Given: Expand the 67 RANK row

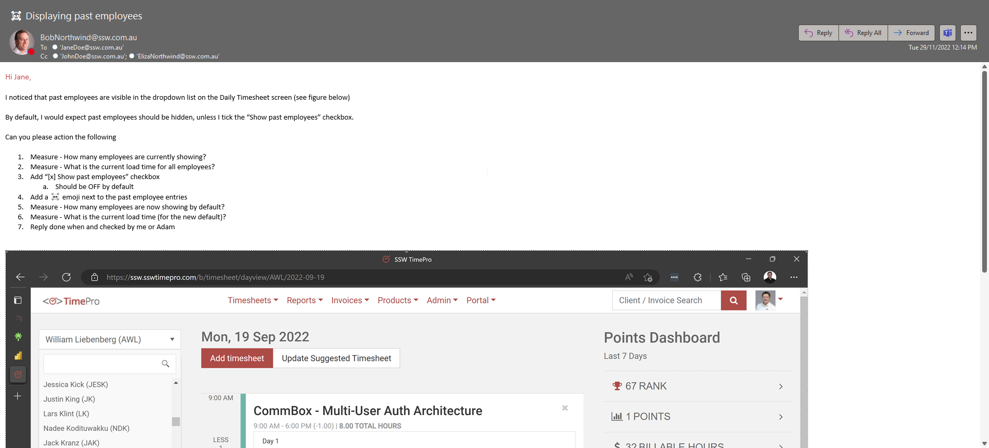Looking at the screenshot, I should [x=780, y=386].
